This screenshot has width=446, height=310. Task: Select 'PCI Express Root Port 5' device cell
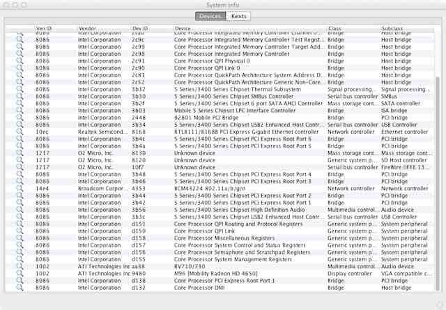pos(243,146)
